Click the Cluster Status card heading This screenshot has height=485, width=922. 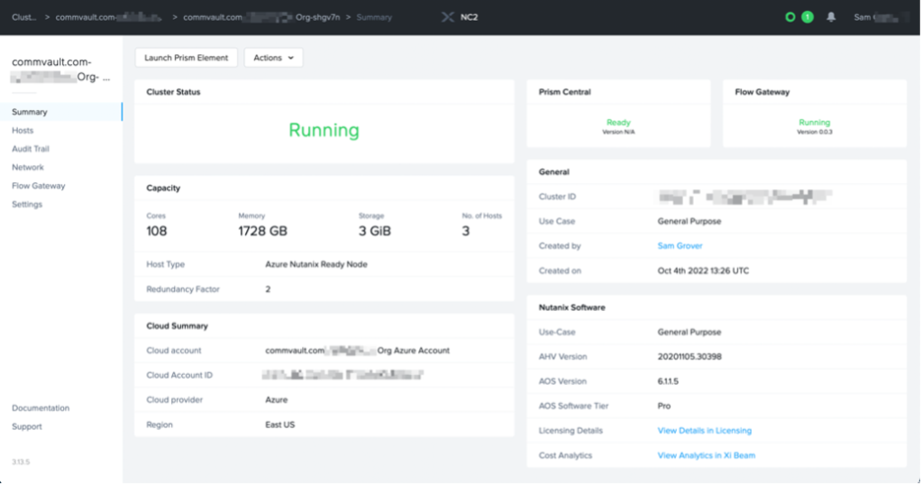[x=173, y=92]
